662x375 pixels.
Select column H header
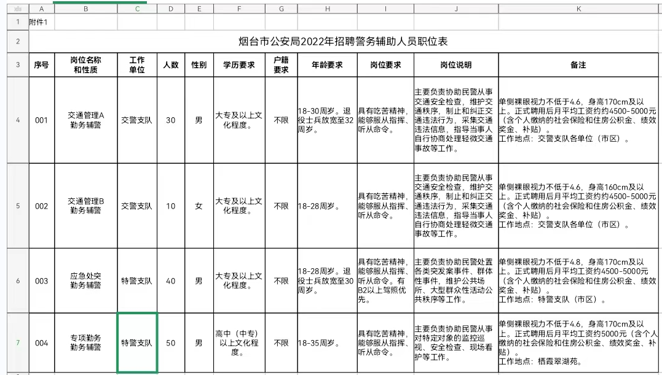[327, 9]
